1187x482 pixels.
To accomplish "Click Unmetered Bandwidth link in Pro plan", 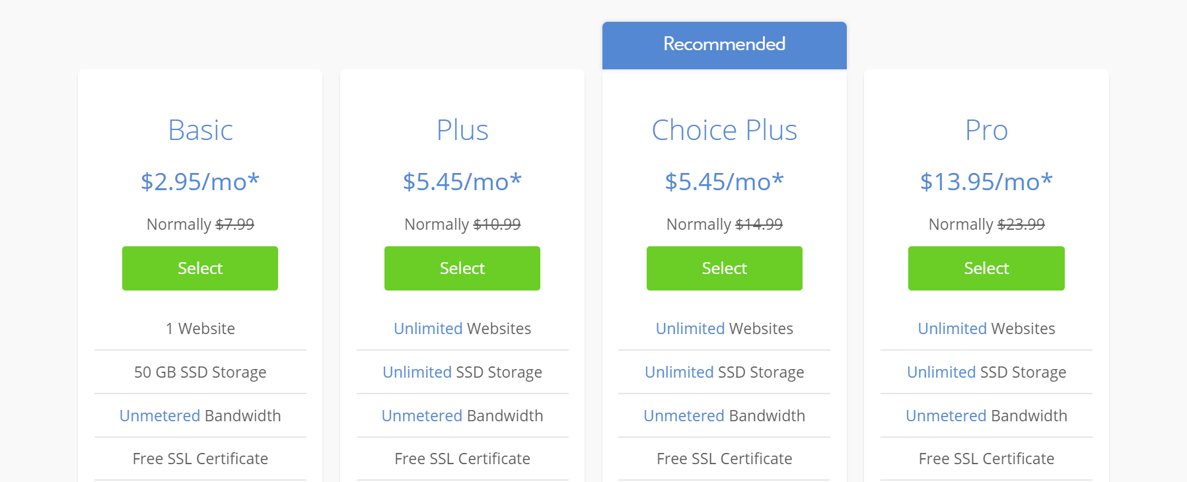I will coord(947,415).
